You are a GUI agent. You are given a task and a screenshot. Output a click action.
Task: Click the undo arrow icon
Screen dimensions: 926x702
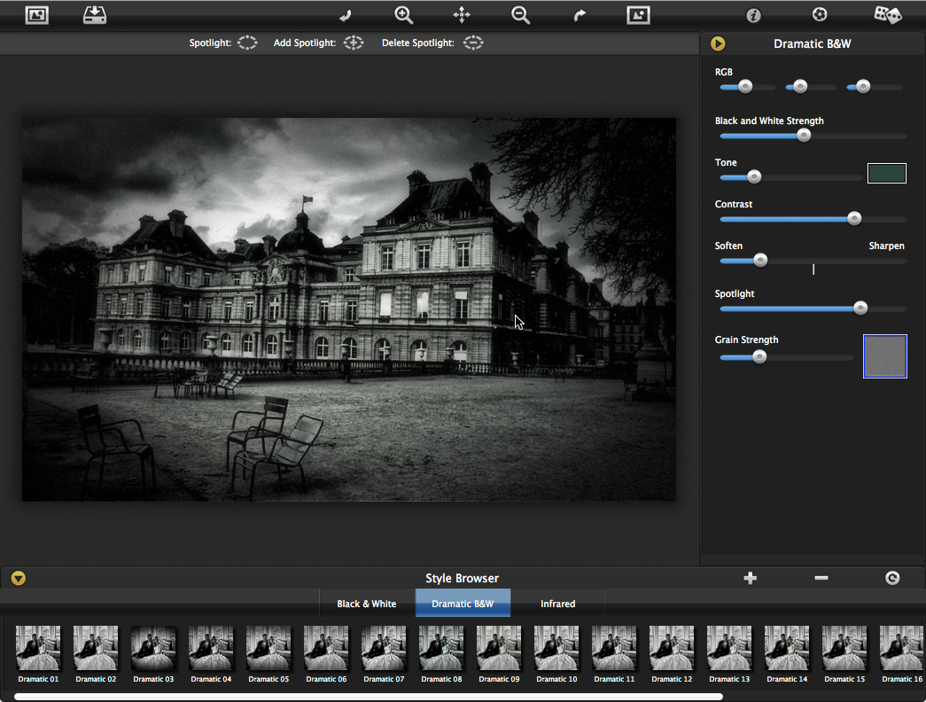click(x=345, y=15)
